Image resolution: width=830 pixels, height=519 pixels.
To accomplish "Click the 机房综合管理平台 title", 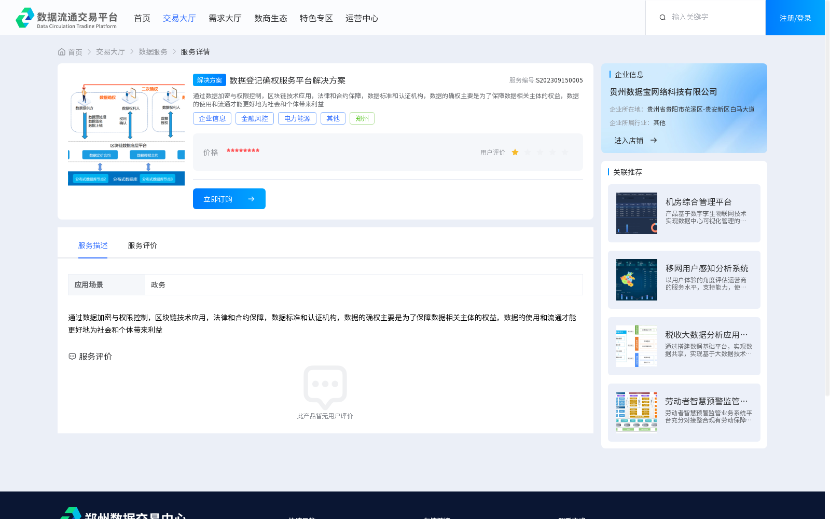I will tap(698, 202).
